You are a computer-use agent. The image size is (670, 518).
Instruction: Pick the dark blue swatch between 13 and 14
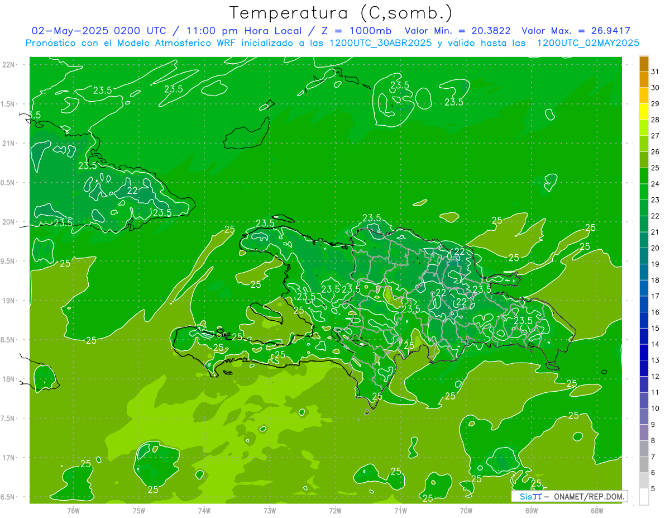coord(644,352)
